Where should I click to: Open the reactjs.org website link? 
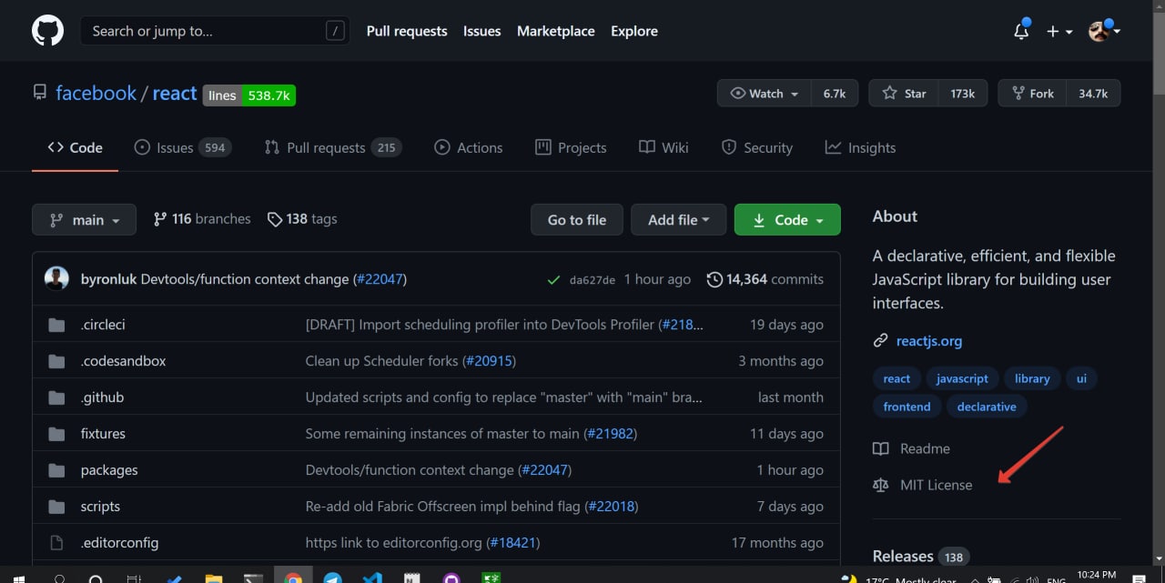click(929, 341)
